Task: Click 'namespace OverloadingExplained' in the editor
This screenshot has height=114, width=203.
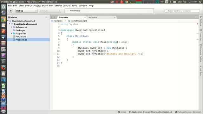Action: [83, 30]
